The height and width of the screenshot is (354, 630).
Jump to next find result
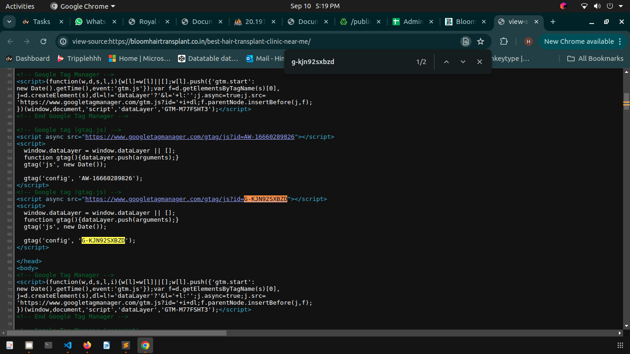coord(463,62)
